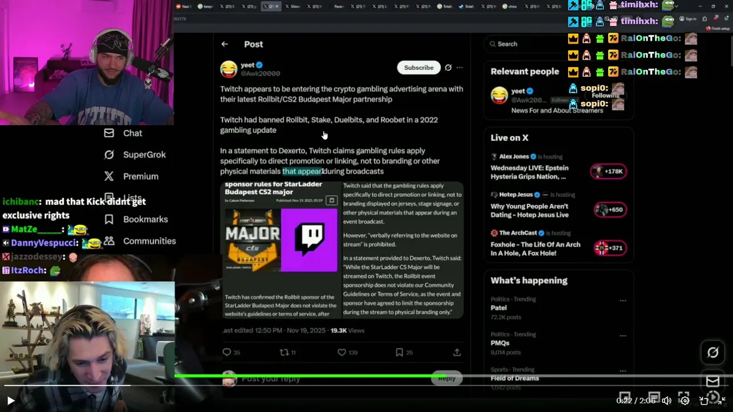
Task: Open the video player settings gear
Action: 685,401
